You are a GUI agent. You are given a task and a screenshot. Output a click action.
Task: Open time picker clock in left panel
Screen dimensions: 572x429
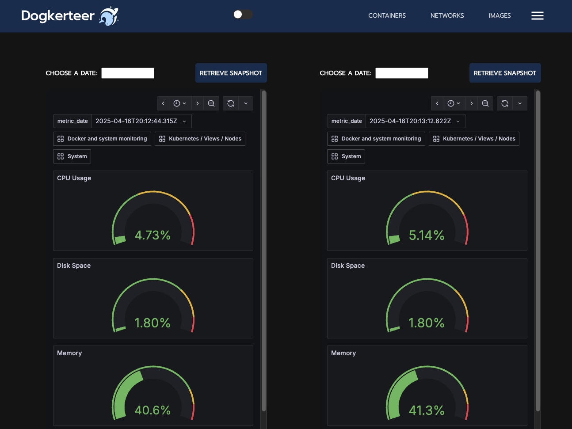point(180,103)
